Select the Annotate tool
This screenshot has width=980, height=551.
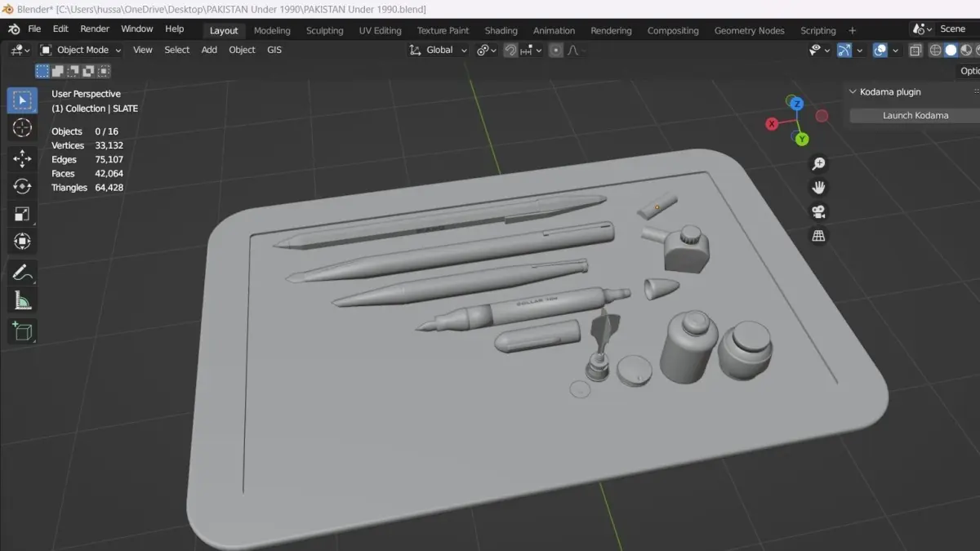pos(22,272)
